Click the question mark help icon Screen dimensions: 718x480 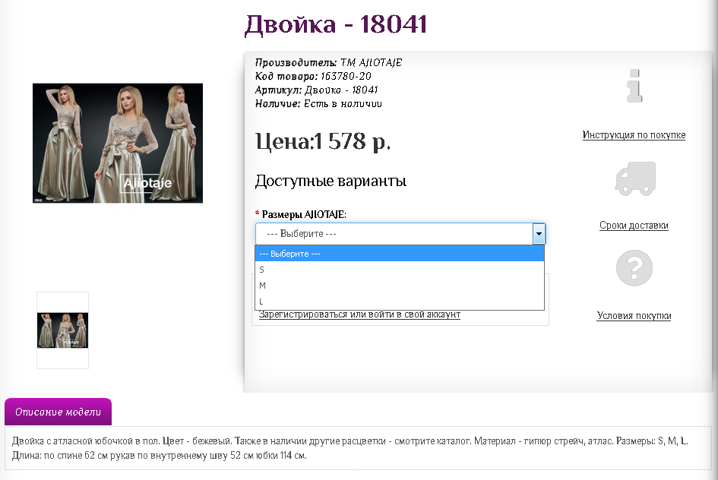coord(635,267)
